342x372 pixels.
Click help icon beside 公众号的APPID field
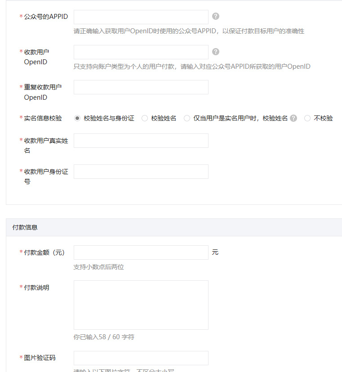click(216, 16)
